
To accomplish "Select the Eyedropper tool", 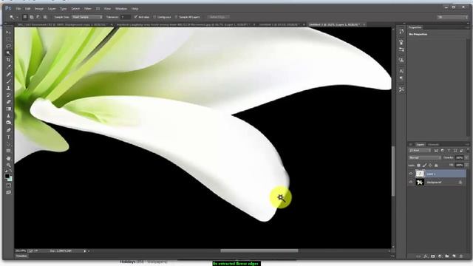I will point(8,66).
